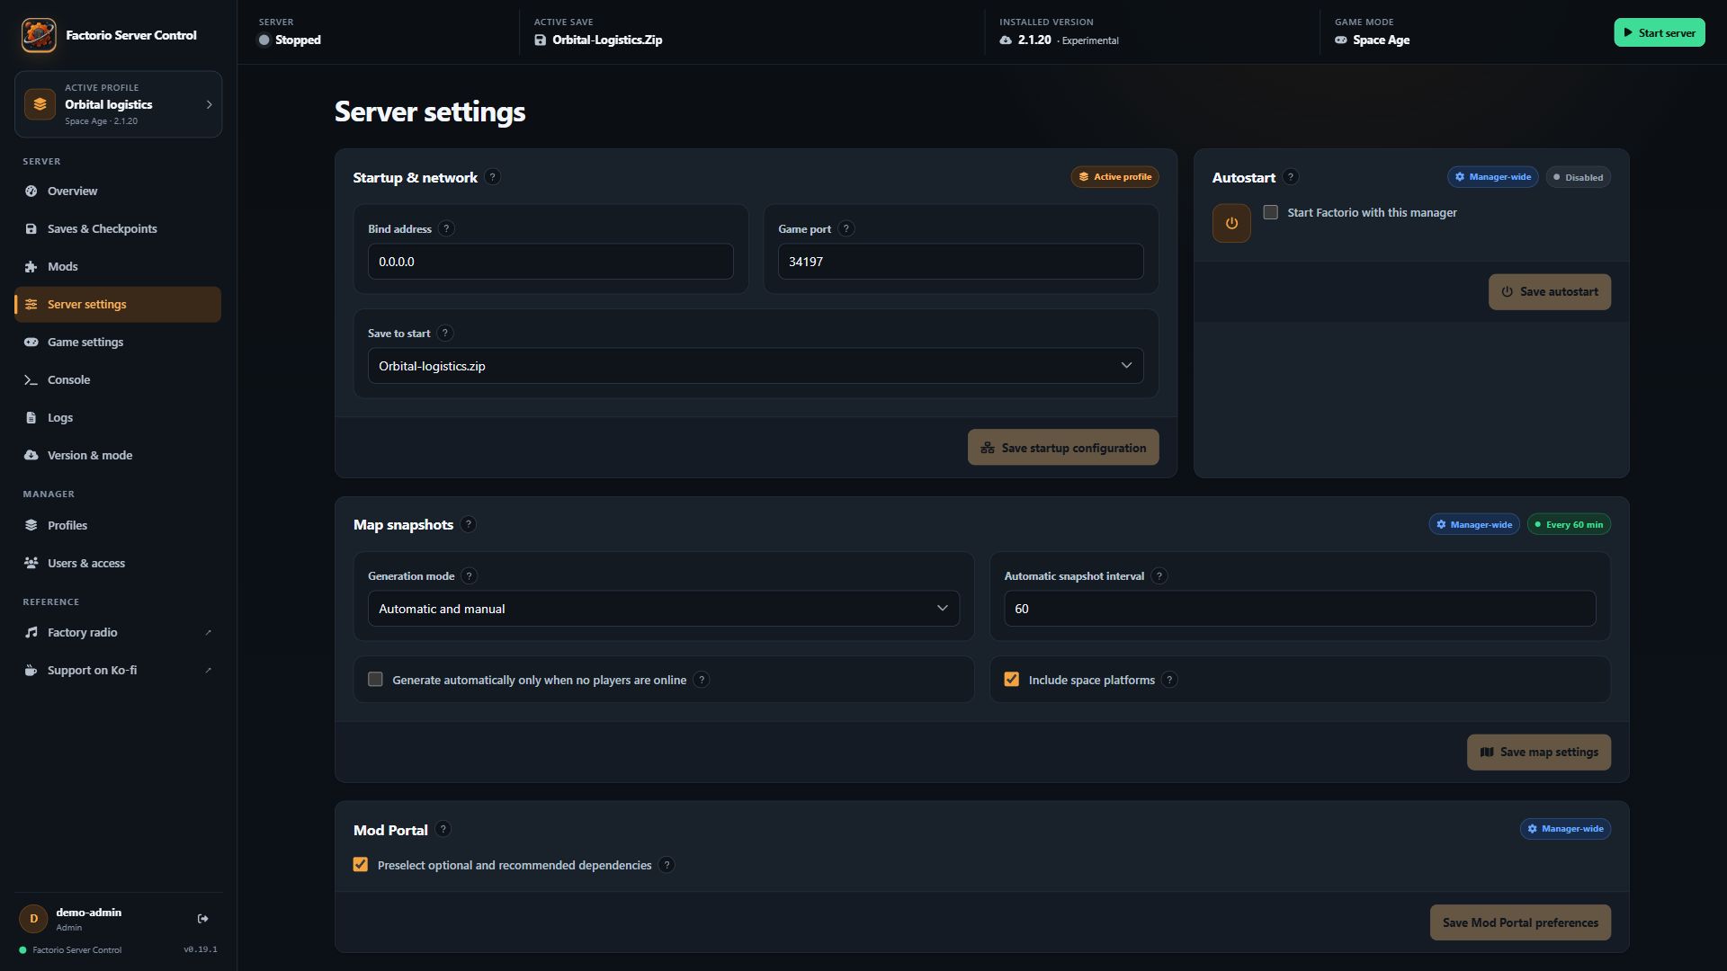Screen dimensions: 1727x971
Task: Click Save map settings button
Action: click(x=1539, y=753)
